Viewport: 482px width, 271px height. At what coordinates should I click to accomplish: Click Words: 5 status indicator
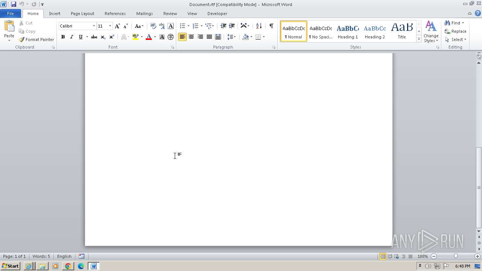(41, 256)
